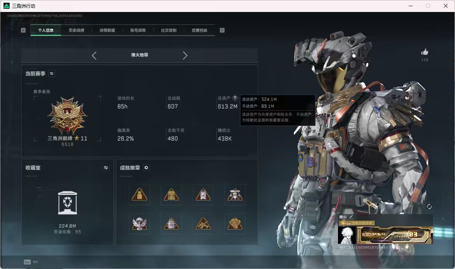Viewport: 455px width, 269px height.
Task: Open 成就徽章 settings gear
Action: click(146, 168)
